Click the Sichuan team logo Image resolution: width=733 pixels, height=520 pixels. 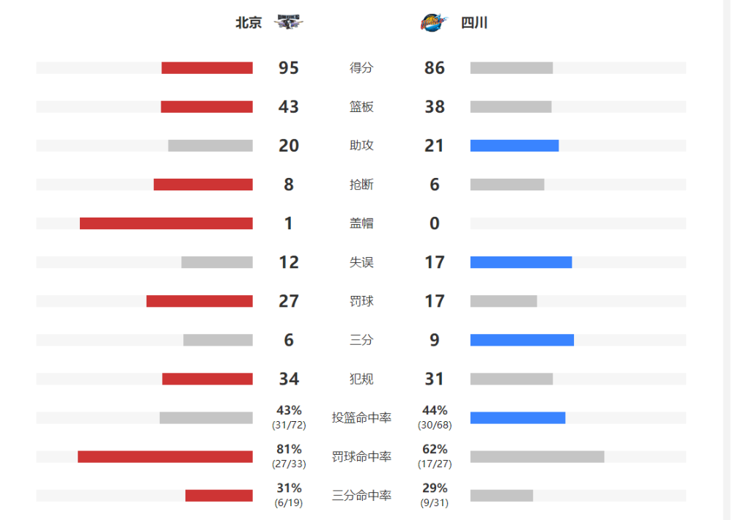pyautogui.click(x=434, y=22)
